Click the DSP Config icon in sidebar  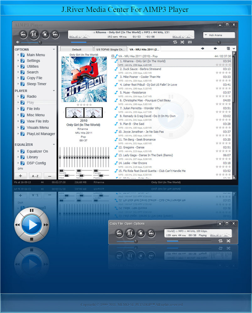[23, 163]
